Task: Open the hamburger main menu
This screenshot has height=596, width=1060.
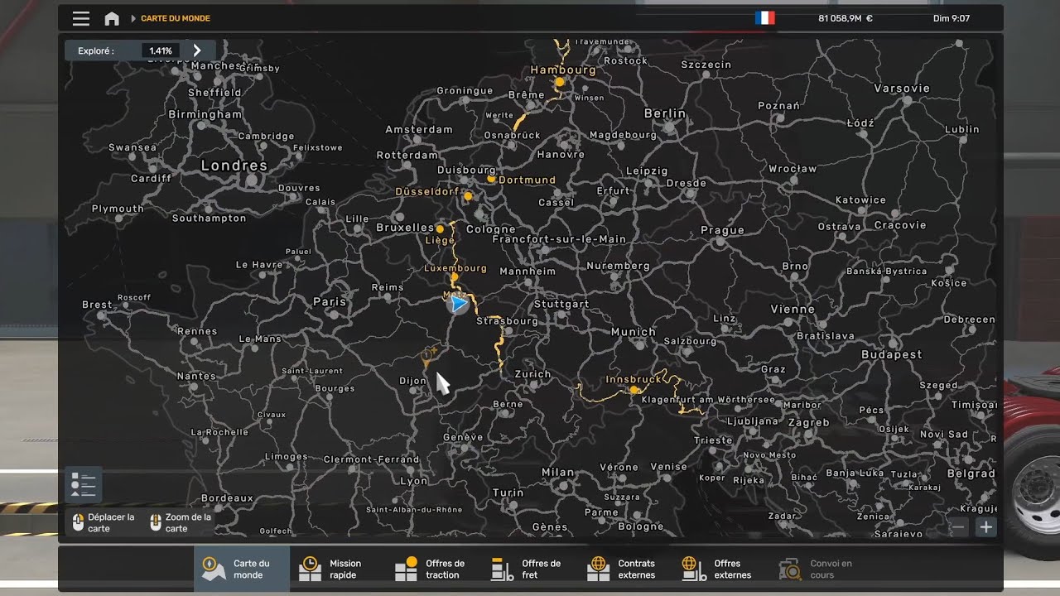Action: [80, 18]
